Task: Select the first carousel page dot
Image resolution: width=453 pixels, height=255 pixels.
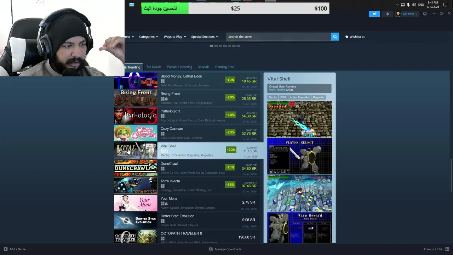Action: tap(211, 46)
